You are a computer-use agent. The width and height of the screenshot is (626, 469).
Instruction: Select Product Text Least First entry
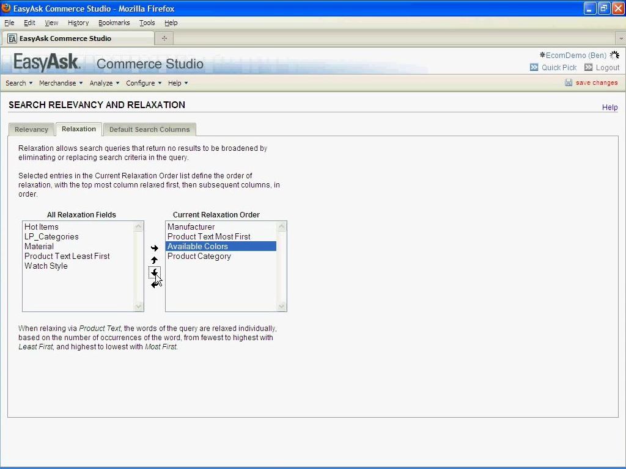point(78,256)
